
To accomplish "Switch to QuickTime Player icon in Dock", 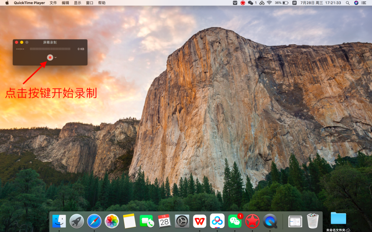I will click(x=270, y=221).
